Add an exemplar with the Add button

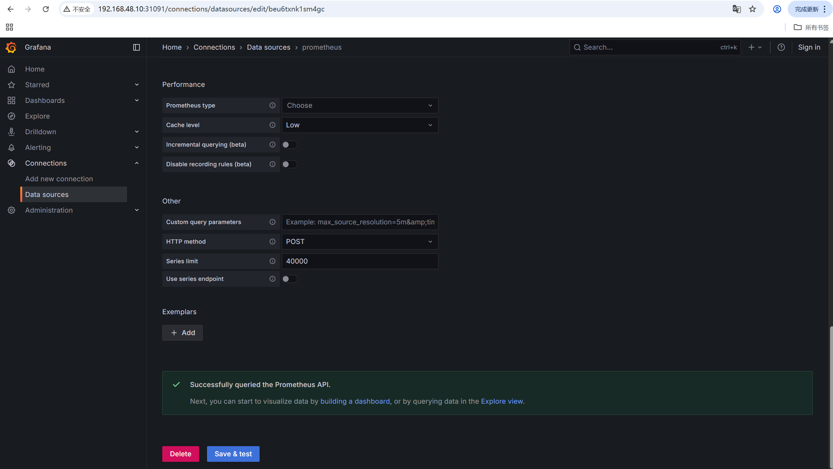(183, 333)
